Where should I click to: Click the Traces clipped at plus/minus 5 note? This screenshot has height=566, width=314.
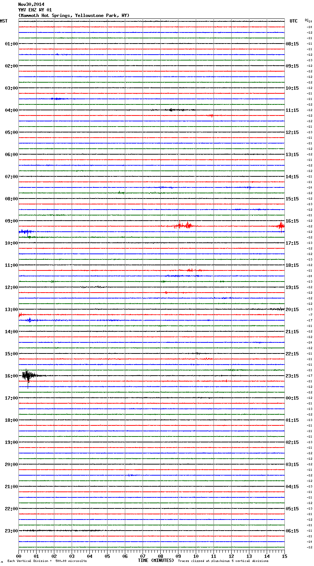tap(223, 561)
